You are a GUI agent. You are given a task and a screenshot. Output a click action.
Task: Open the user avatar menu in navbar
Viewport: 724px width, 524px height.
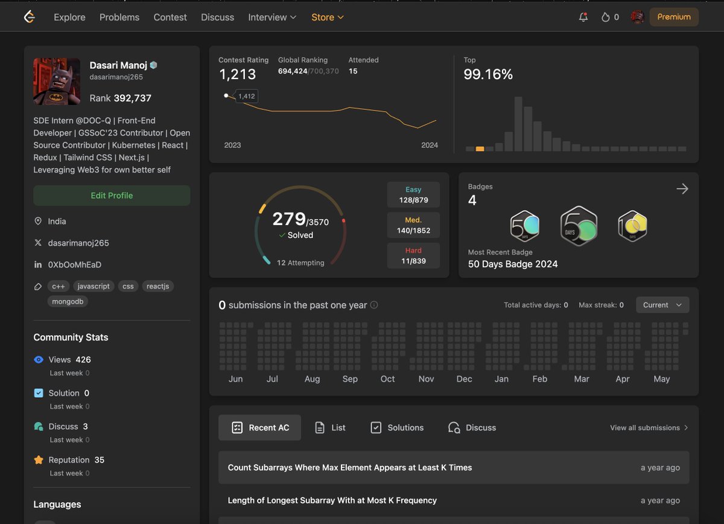(x=637, y=17)
